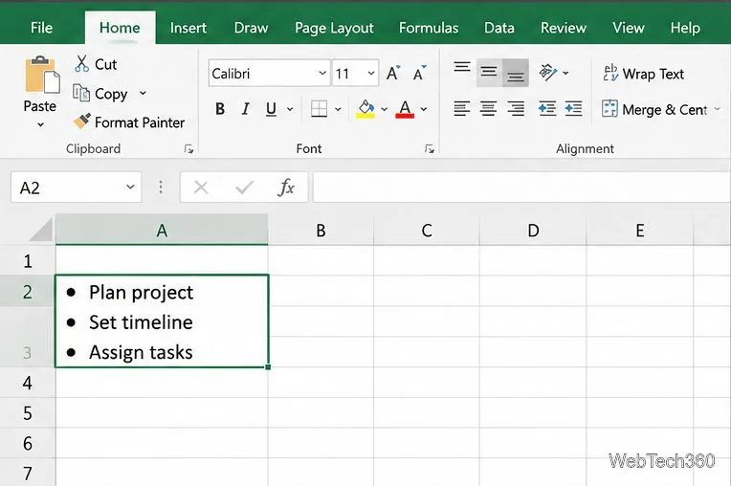The width and height of the screenshot is (731, 486).
Task: Open the Review tab
Action: 564,28
